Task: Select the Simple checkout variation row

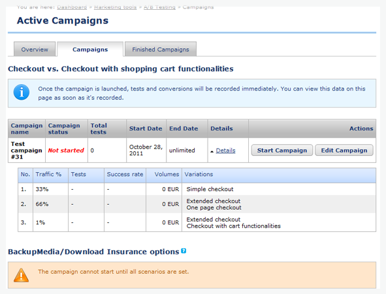Action: pos(197,189)
